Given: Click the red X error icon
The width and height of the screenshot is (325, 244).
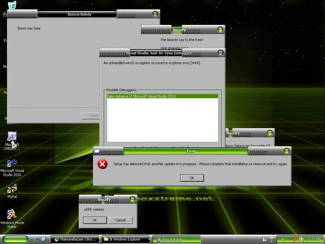Looking at the screenshot, I should tap(103, 164).
